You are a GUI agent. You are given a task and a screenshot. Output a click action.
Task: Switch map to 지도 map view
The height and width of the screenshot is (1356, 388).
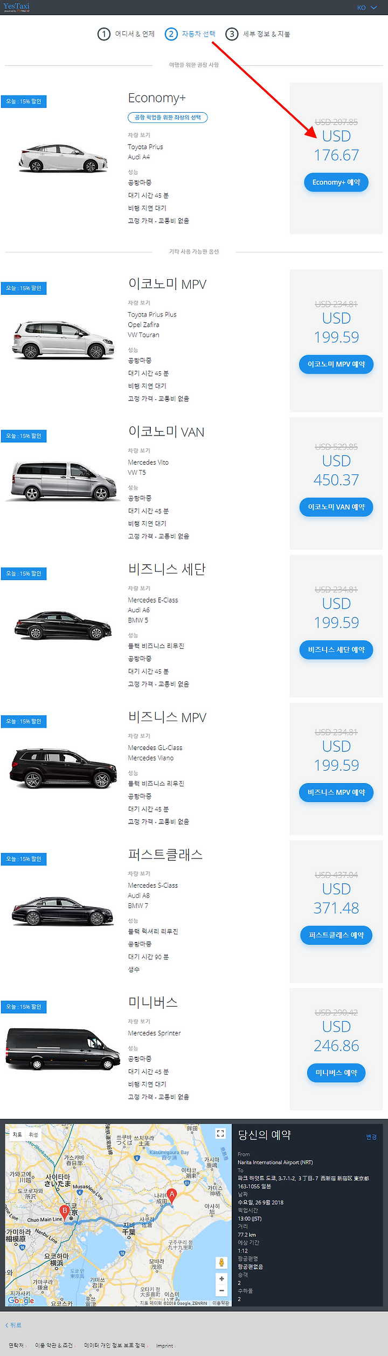pyautogui.click(x=17, y=1134)
